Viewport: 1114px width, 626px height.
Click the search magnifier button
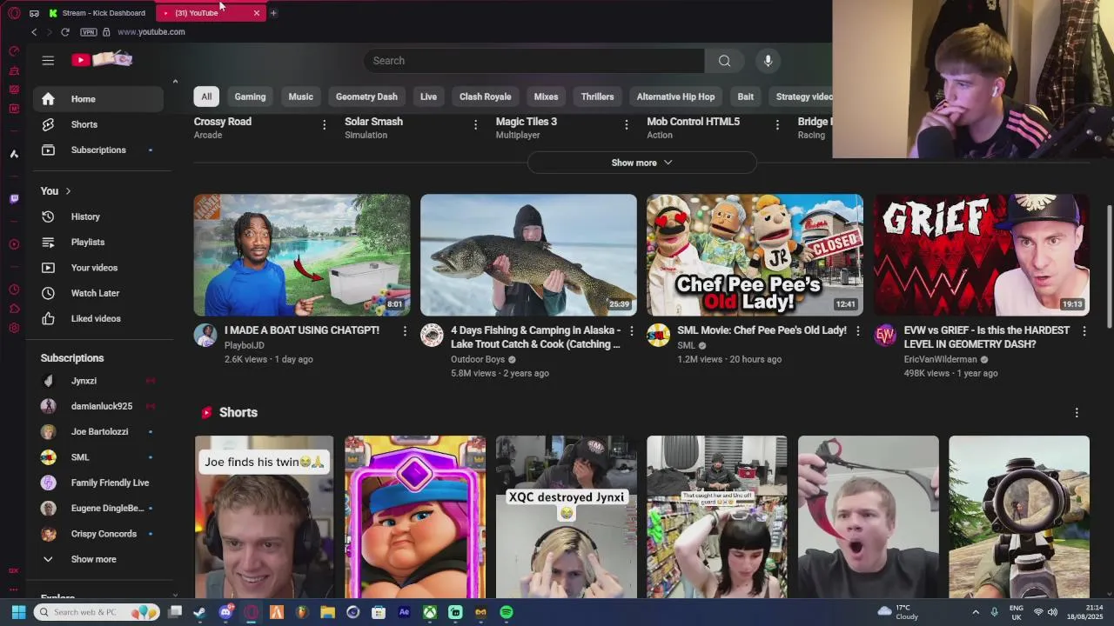(x=724, y=60)
